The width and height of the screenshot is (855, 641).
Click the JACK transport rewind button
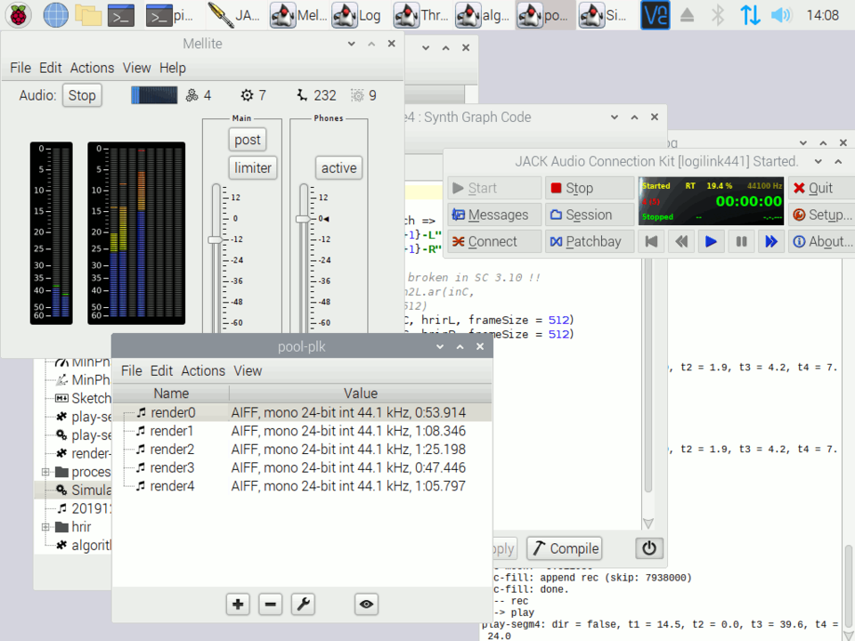click(681, 241)
